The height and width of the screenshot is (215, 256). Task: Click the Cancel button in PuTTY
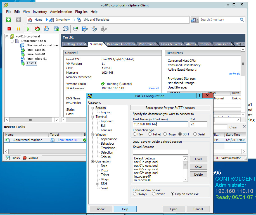198,209
